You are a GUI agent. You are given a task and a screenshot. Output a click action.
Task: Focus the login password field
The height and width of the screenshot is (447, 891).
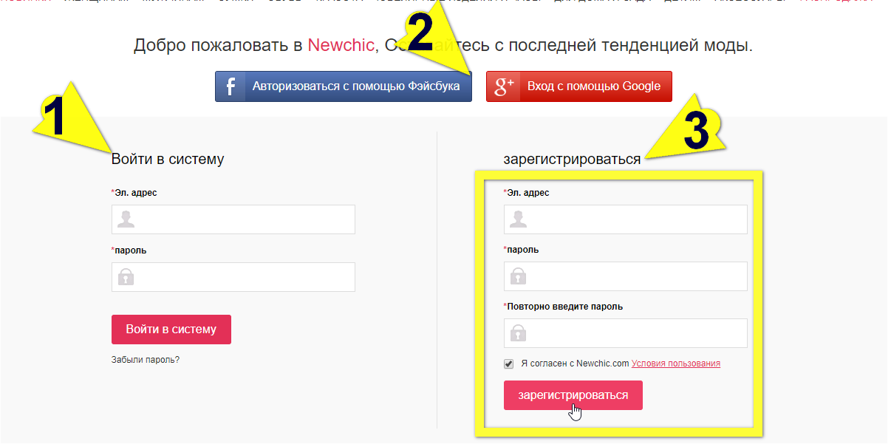[x=233, y=277]
